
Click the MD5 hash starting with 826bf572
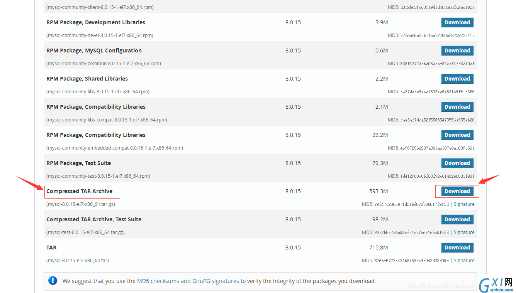click(x=412, y=261)
